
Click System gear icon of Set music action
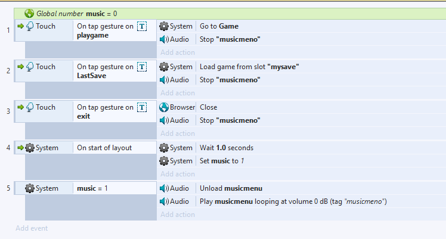point(164,161)
